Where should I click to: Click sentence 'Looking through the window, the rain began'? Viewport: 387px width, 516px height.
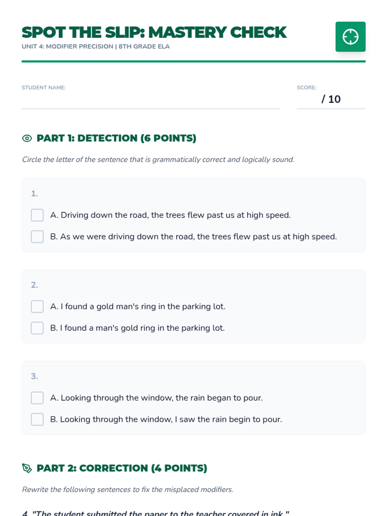[x=156, y=398]
